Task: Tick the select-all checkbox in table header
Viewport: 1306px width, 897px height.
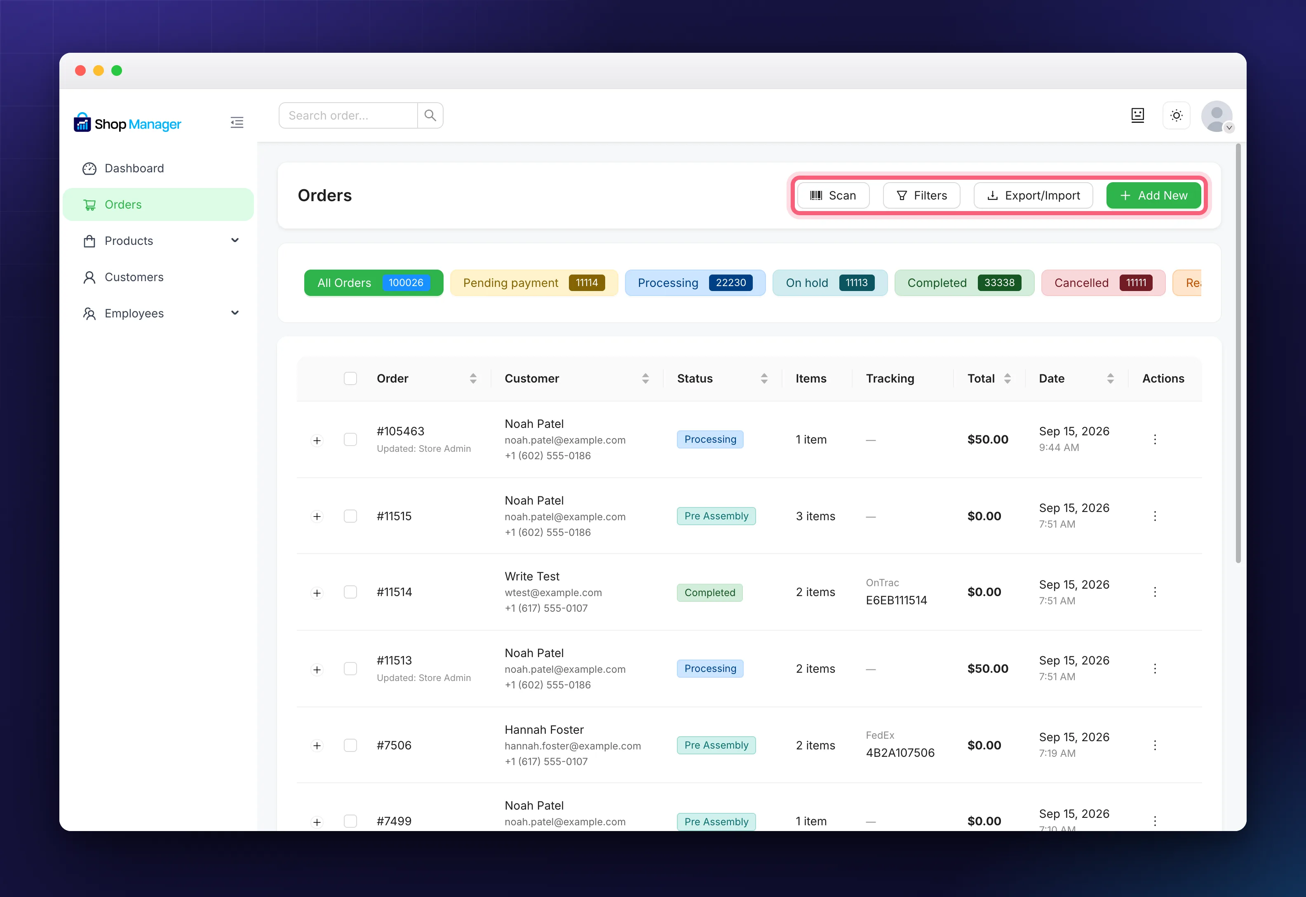Action: (x=350, y=378)
